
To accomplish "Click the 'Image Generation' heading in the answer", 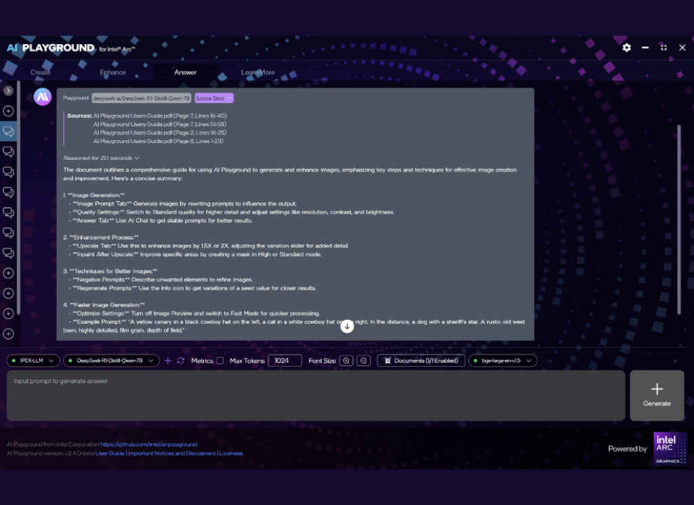I will pos(94,195).
